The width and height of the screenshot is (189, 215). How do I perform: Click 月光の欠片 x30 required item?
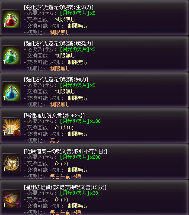coord(79,193)
